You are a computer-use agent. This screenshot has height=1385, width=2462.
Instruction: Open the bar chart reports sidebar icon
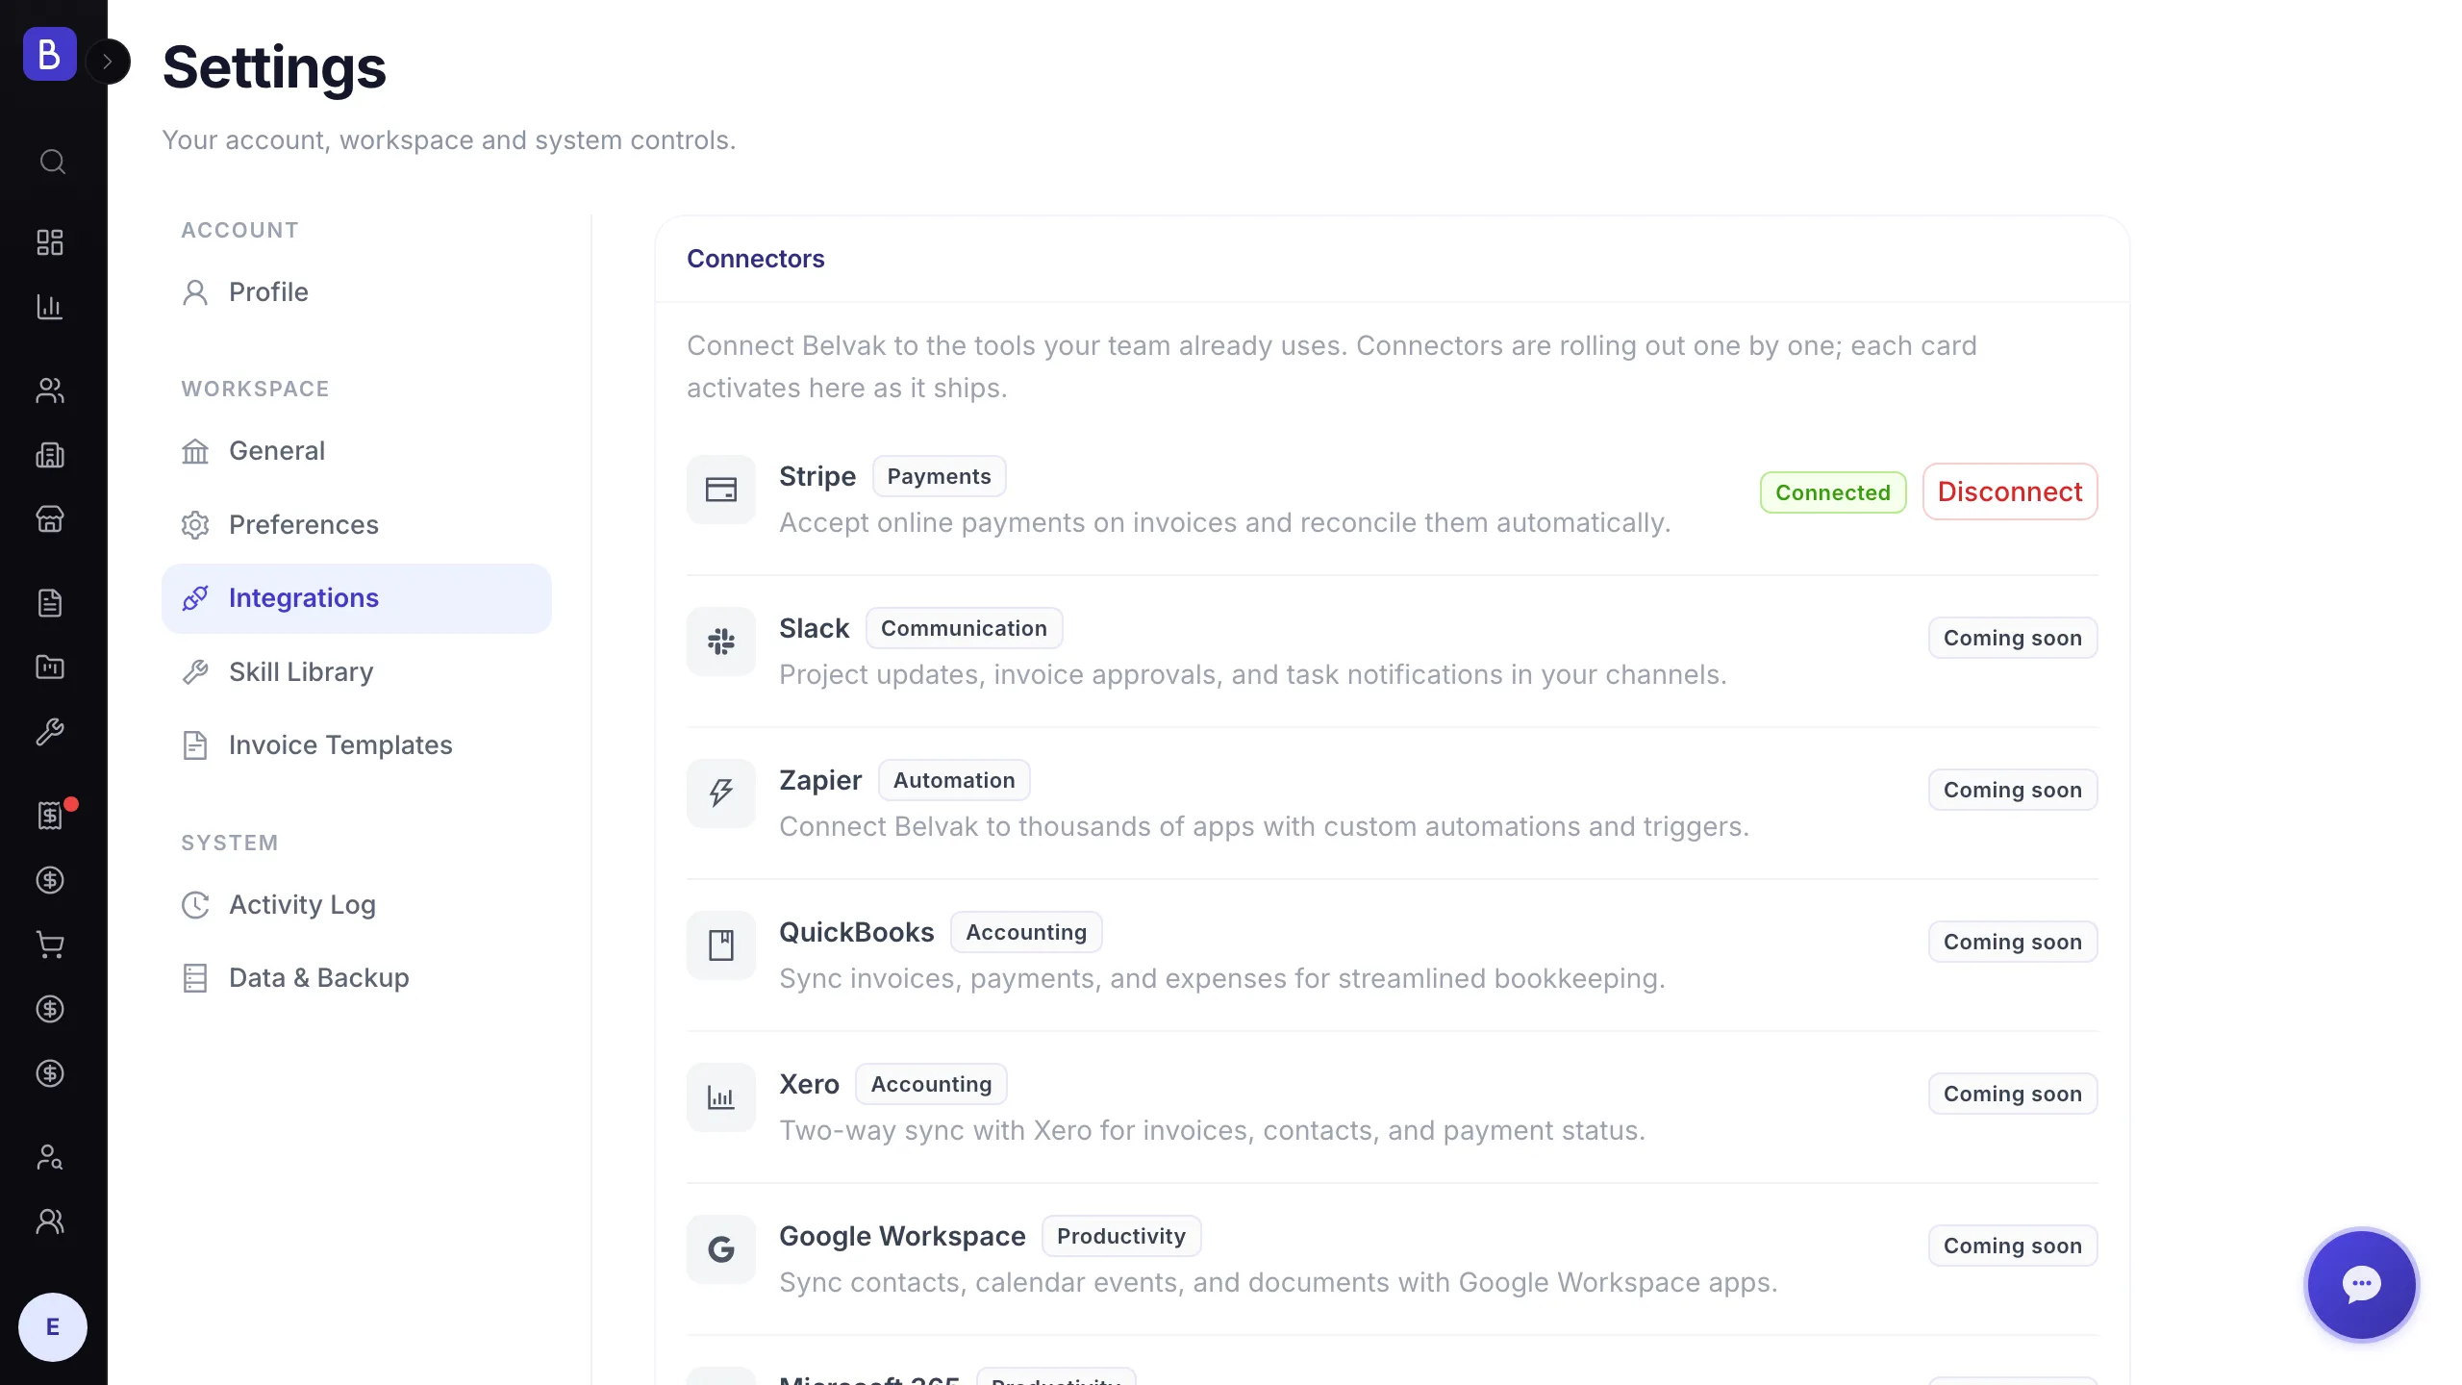click(50, 307)
